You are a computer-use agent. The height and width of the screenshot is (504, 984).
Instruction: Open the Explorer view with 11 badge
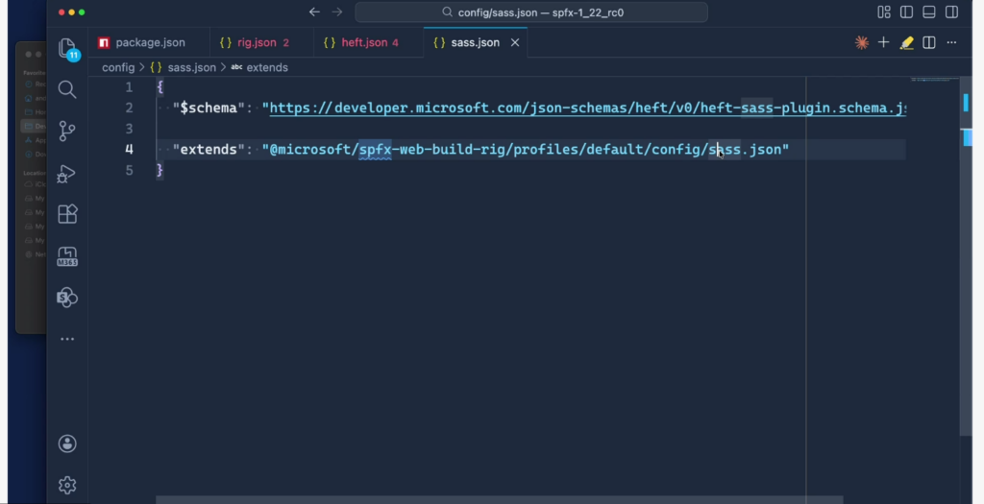67,48
